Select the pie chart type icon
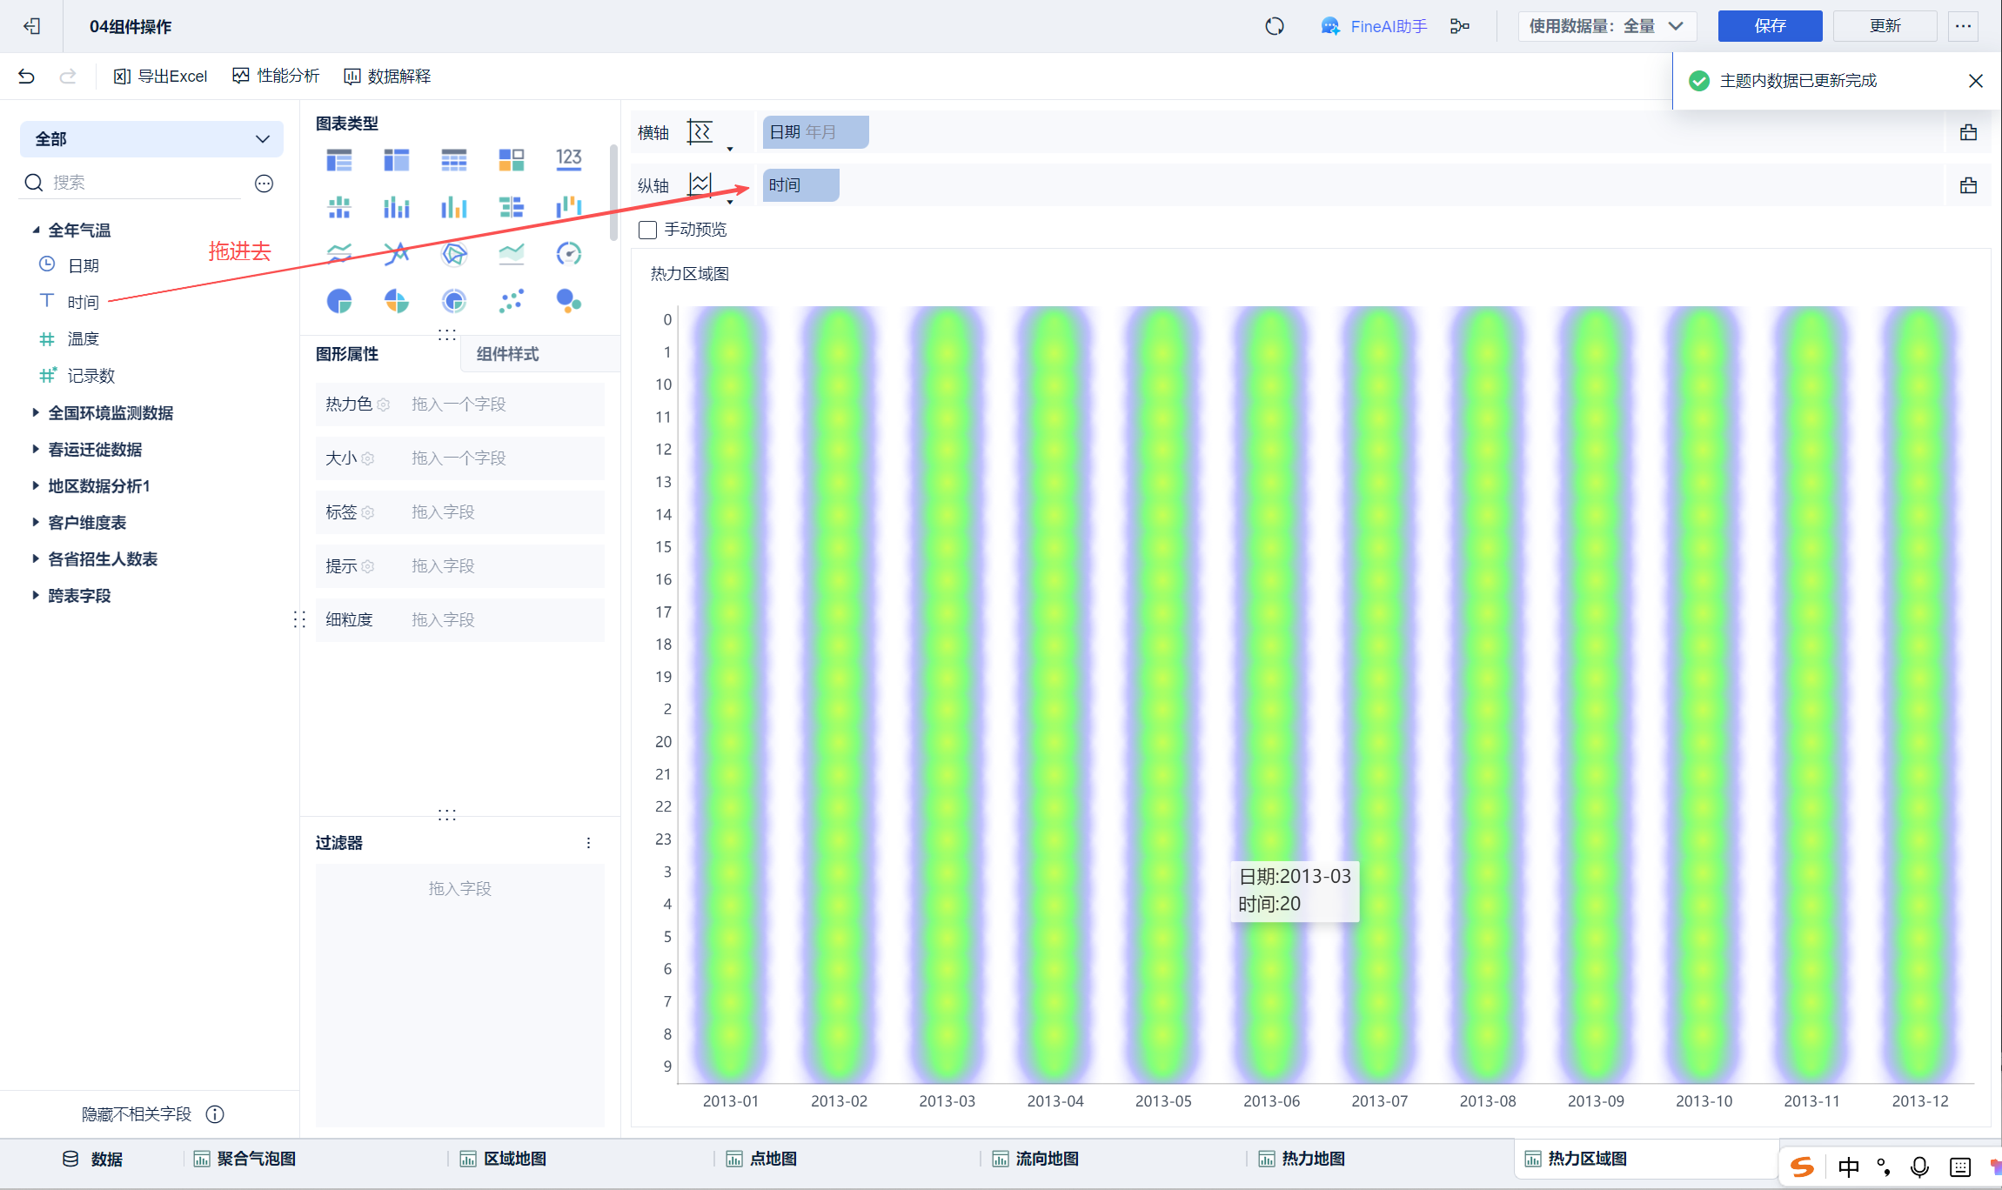Screen dimensions: 2002x1190 pos(339,301)
